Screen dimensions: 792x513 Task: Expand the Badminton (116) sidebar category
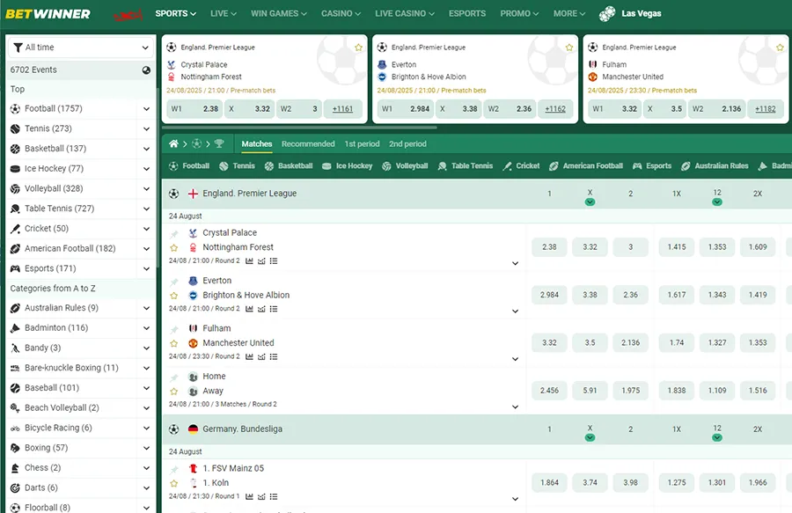(146, 328)
